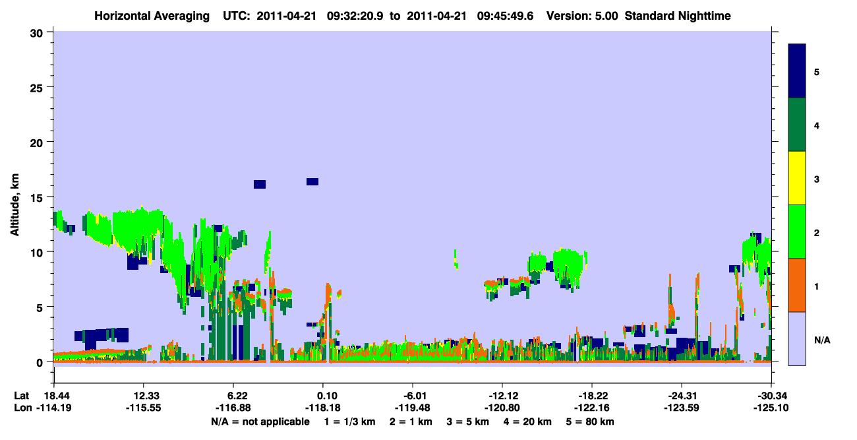Click the colorbar label '3'

coord(817,179)
